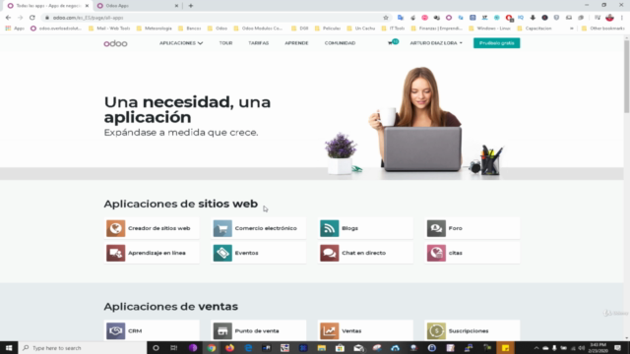Screen dimensions: 630x354
Task: Open the Creador de sitios web app icon
Action: coord(116,228)
